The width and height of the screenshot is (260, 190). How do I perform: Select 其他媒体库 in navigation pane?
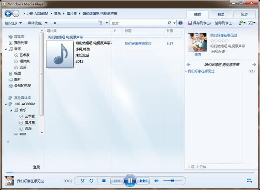click(23, 98)
